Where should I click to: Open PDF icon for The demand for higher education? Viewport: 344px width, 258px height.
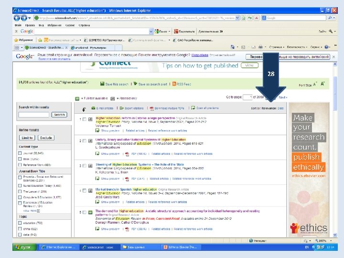[127, 229]
